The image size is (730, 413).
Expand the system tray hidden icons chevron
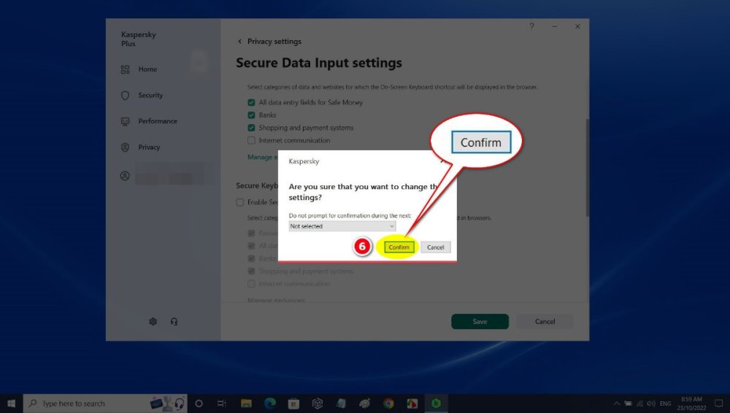(616, 404)
